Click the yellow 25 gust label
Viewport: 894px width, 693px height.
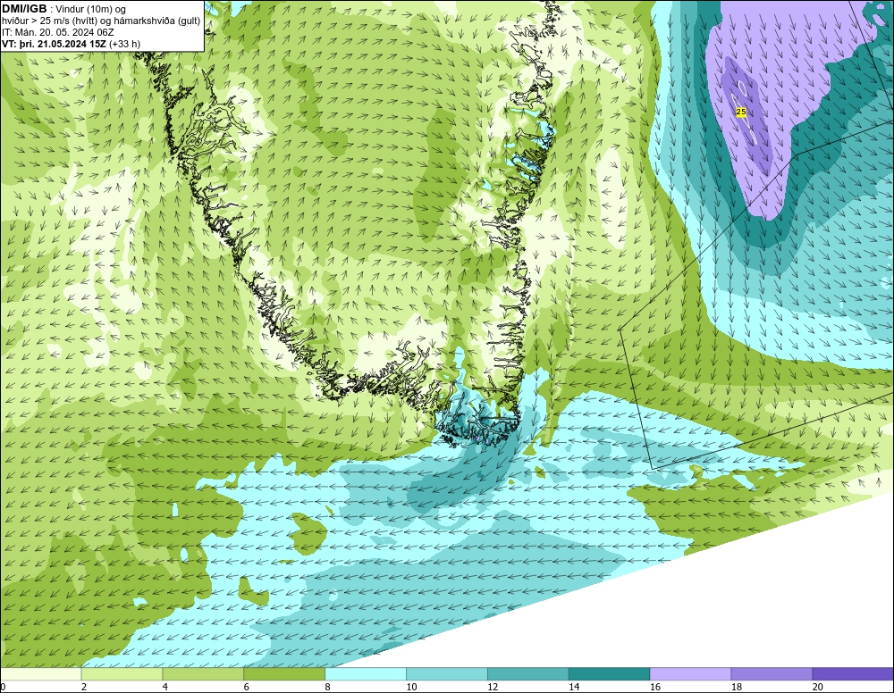tap(740, 113)
